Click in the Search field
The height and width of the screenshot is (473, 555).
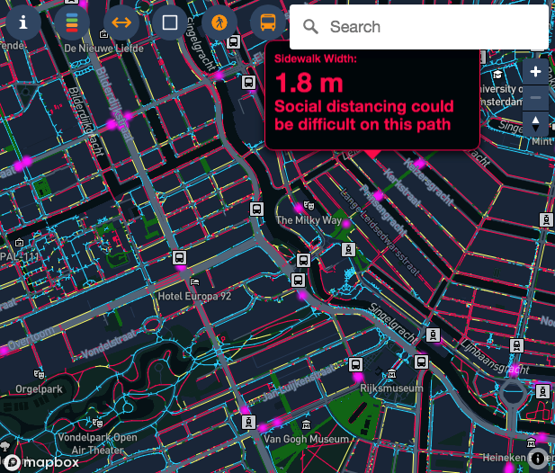coord(432,27)
